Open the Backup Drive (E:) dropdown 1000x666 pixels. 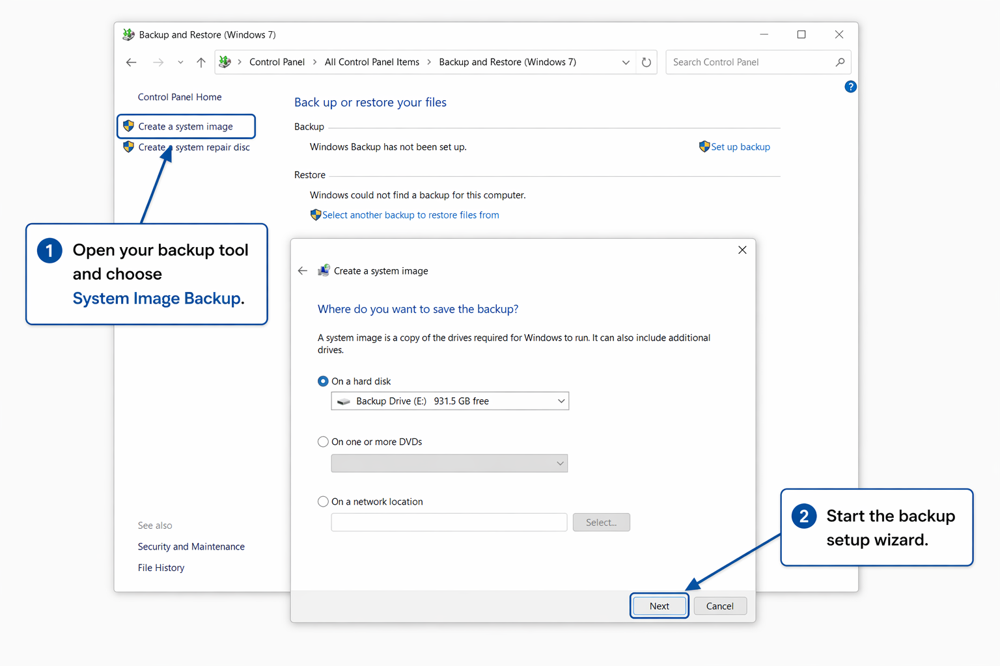450,401
